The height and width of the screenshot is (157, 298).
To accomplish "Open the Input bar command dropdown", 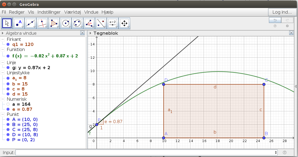I will click(276, 152).
